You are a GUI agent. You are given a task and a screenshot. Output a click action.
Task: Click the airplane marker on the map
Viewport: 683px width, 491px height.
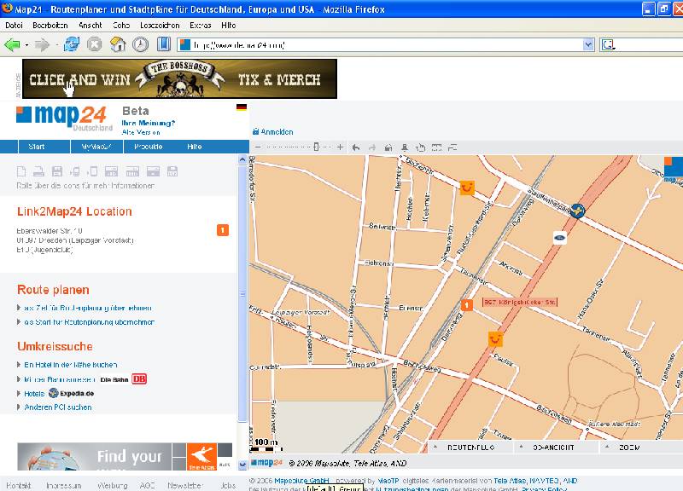click(x=578, y=211)
